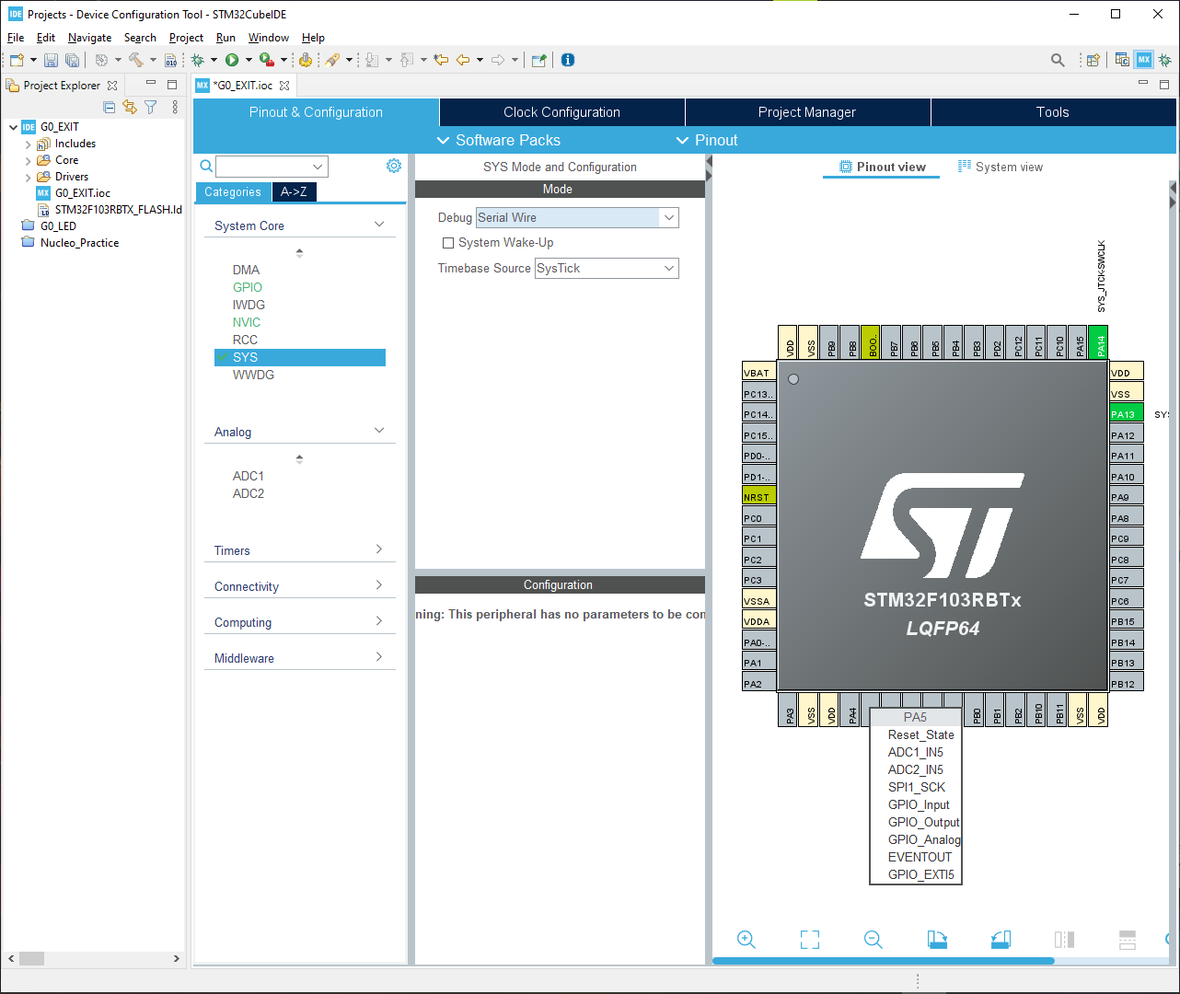Toggle Link with Editor in Project Explorer
Screen dimensions: 1180x994
pyautogui.click(x=130, y=108)
